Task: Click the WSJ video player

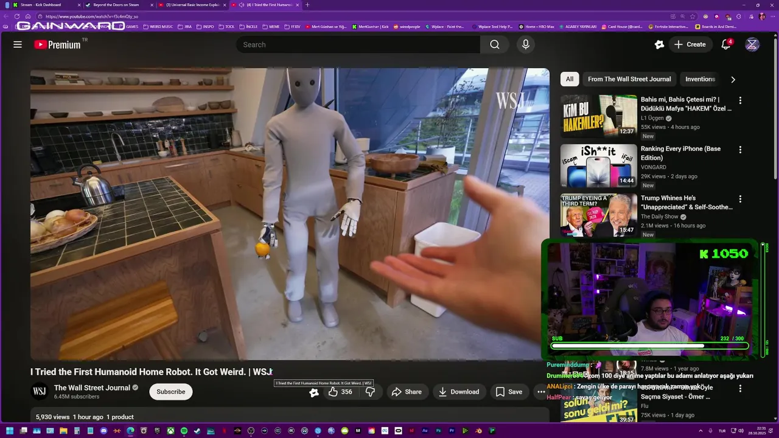Action: 290,214
